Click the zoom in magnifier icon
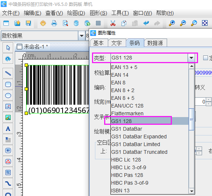 tap(172, 23)
